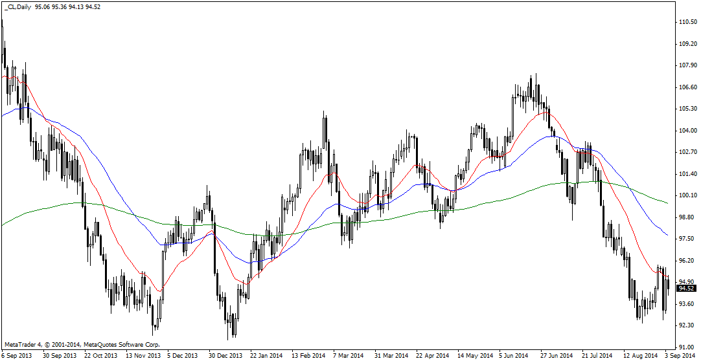The image size is (701, 361).
Task: Select the 30 Sep 2013 date label
Action: pyautogui.click(x=59, y=356)
